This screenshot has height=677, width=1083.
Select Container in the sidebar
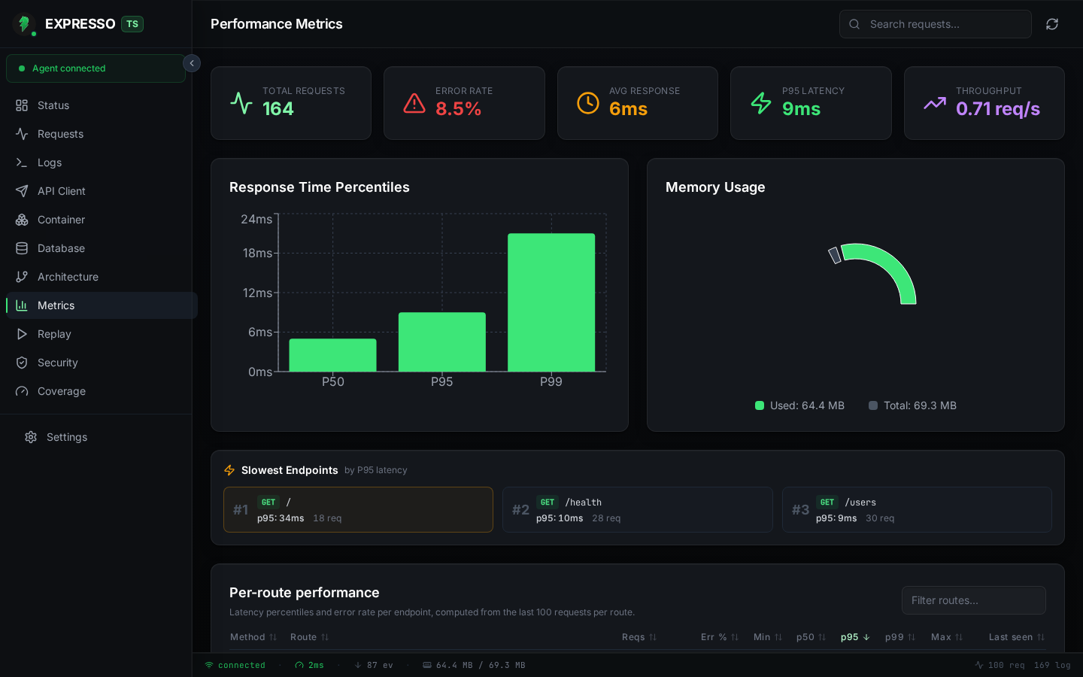(x=102, y=220)
